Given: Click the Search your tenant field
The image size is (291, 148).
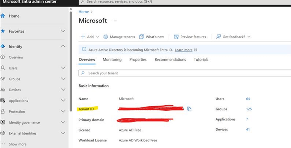Looking at the screenshot, I should pos(185,73).
